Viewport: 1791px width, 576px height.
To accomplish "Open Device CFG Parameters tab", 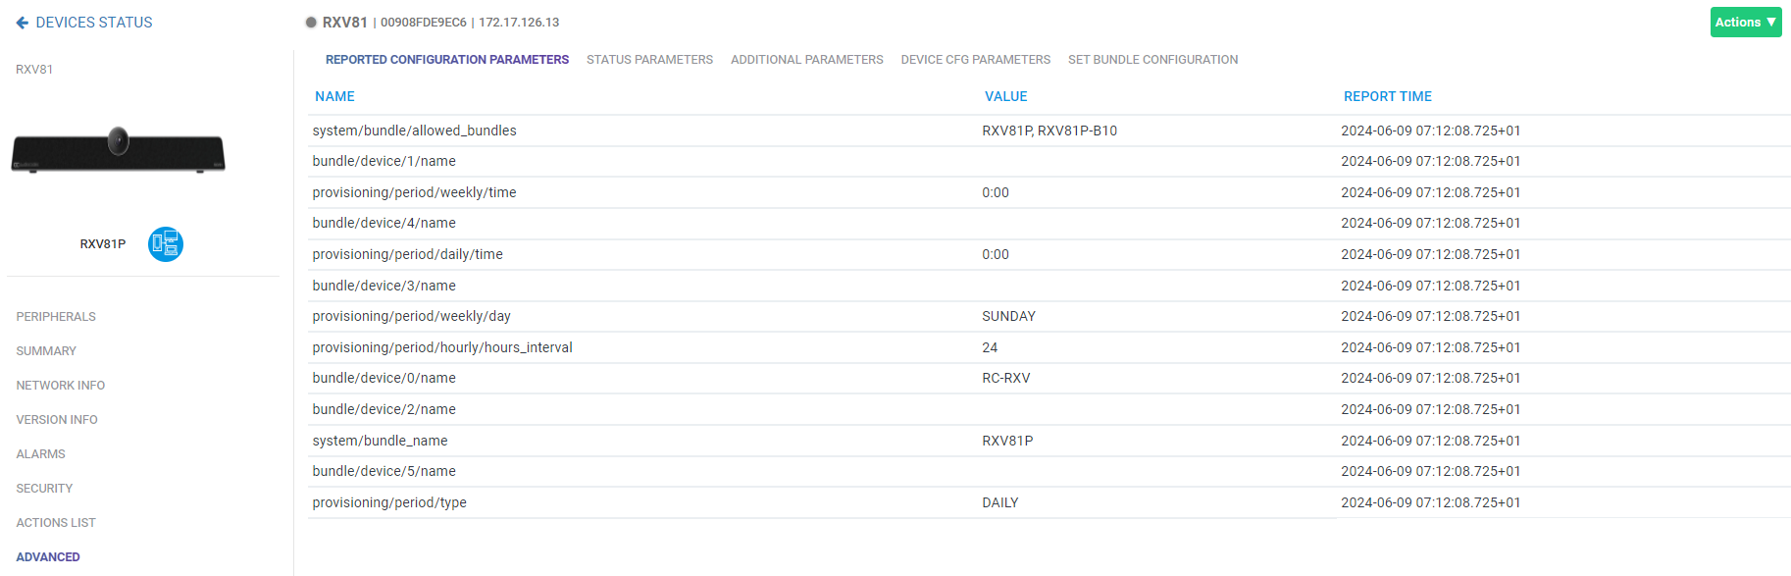I will (x=976, y=60).
